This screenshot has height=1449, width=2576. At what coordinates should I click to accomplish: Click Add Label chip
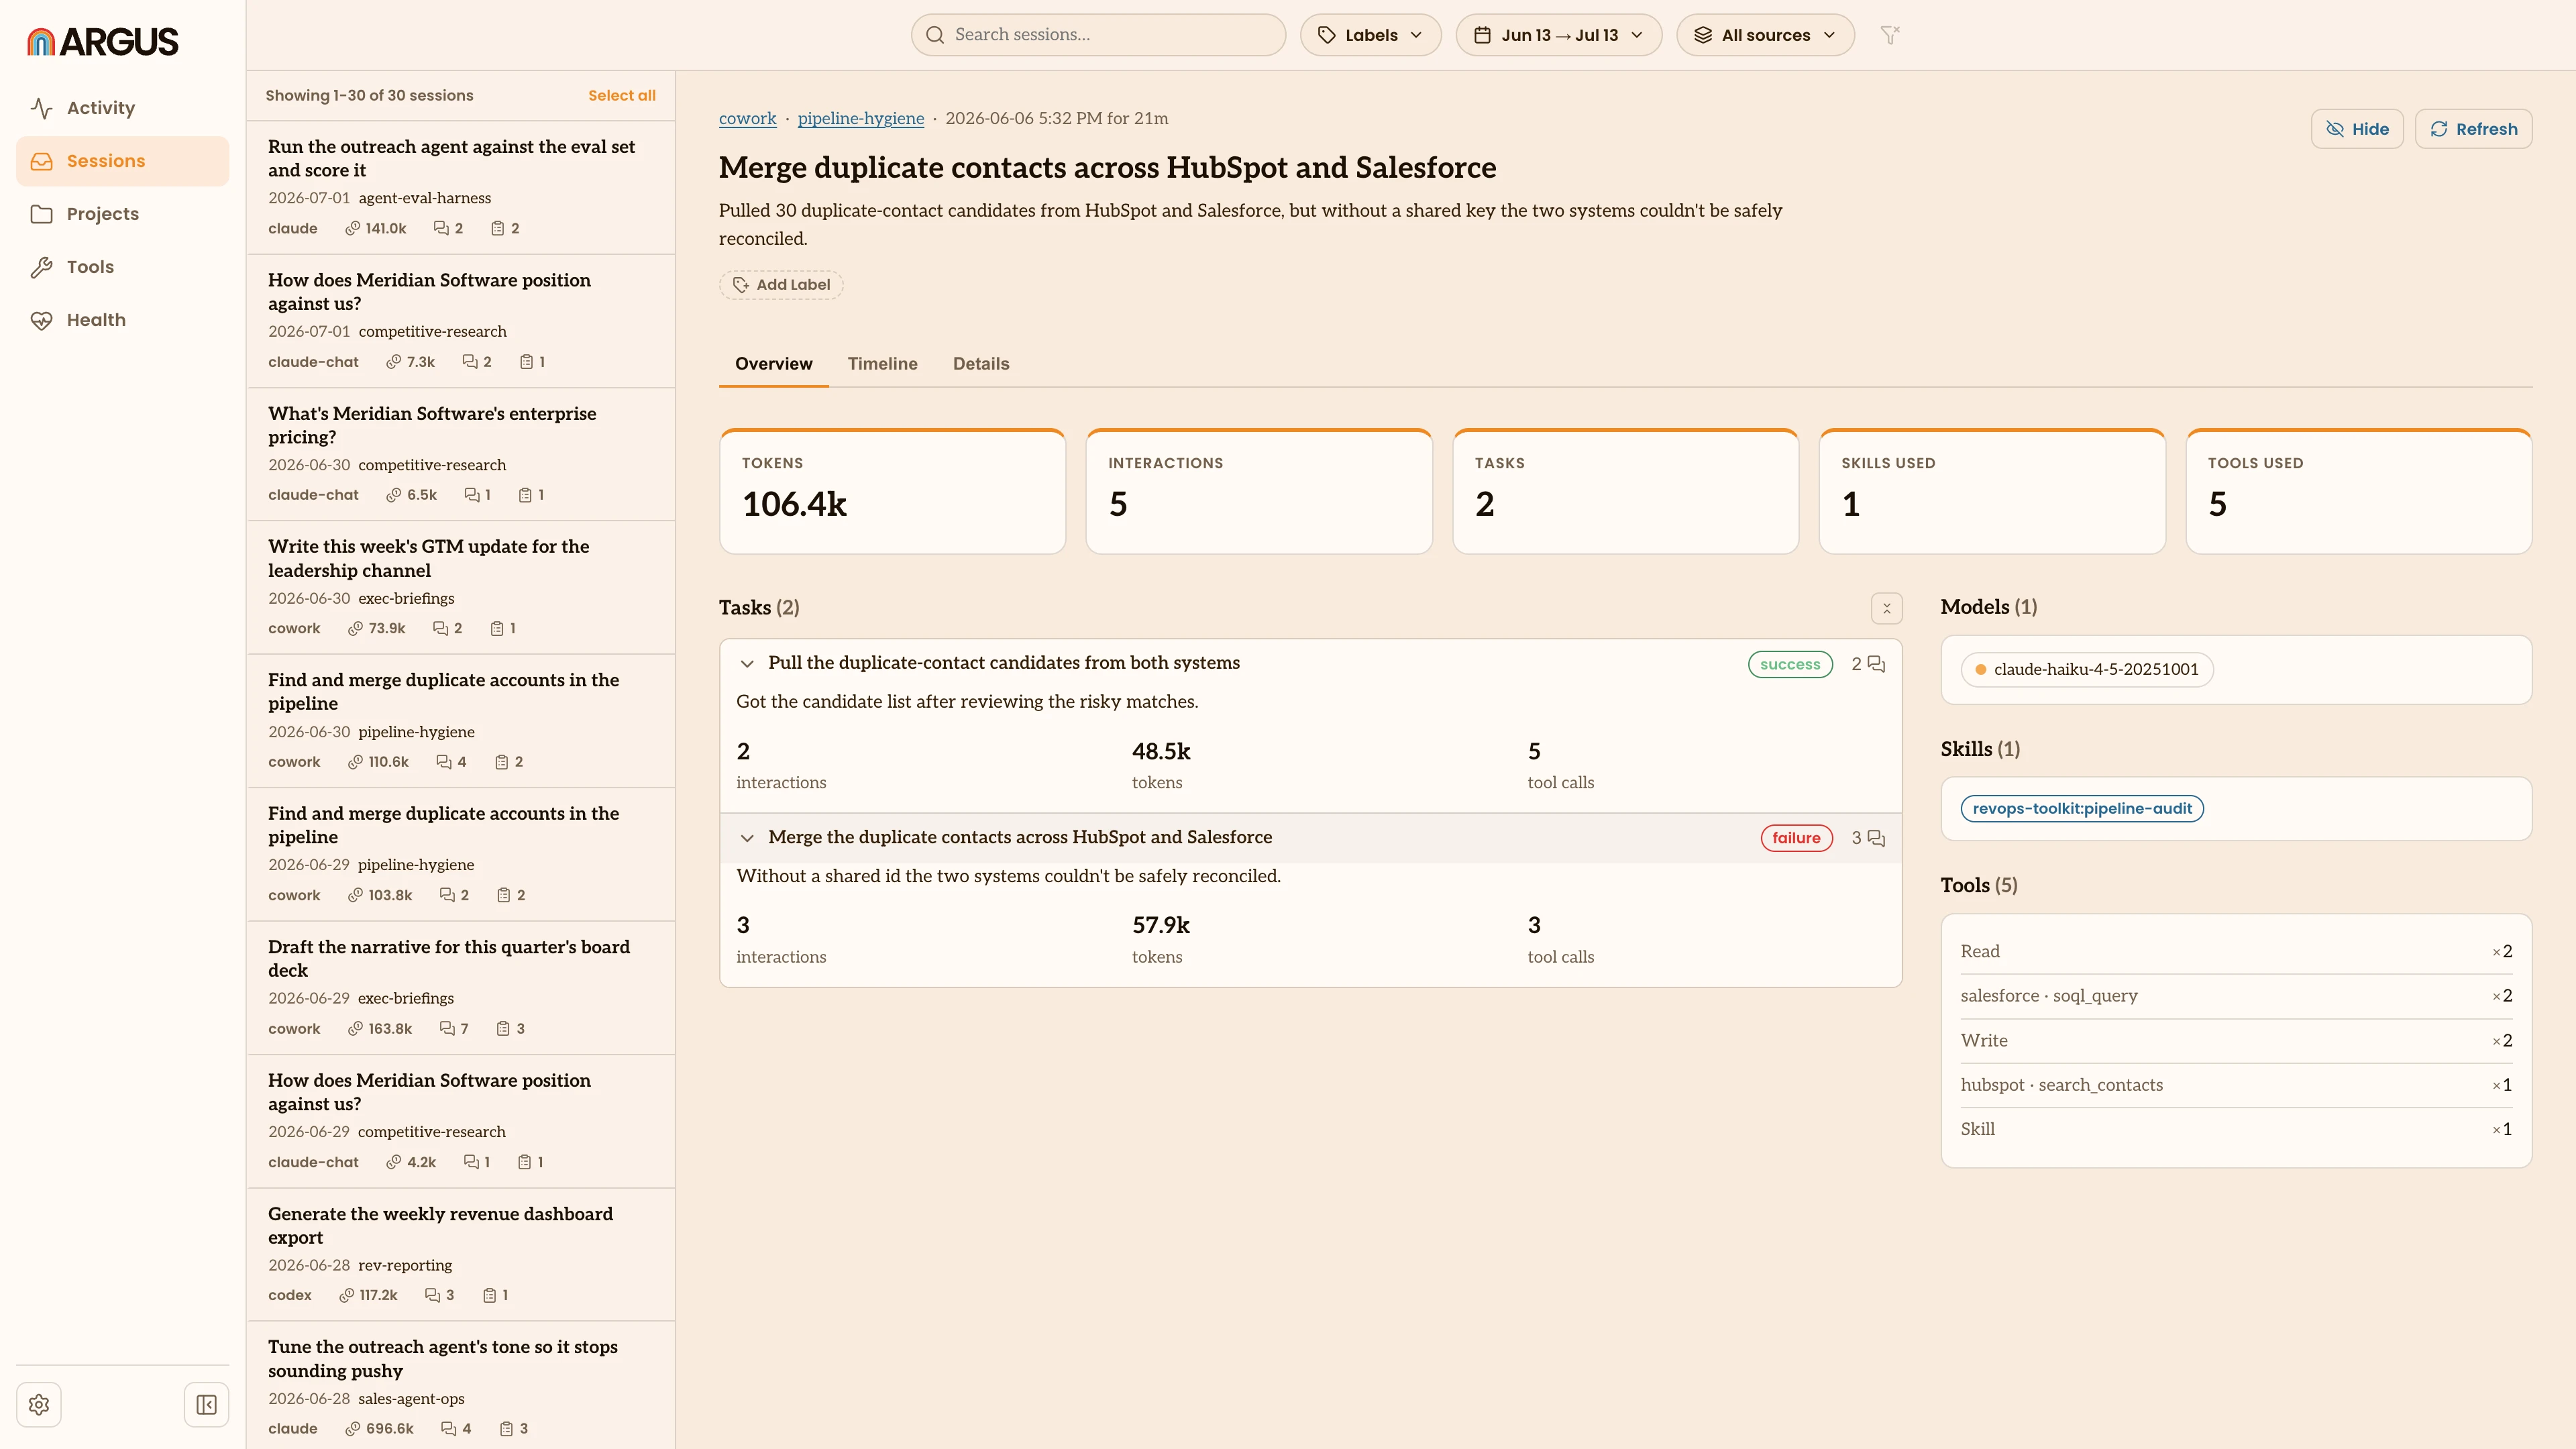(781, 285)
